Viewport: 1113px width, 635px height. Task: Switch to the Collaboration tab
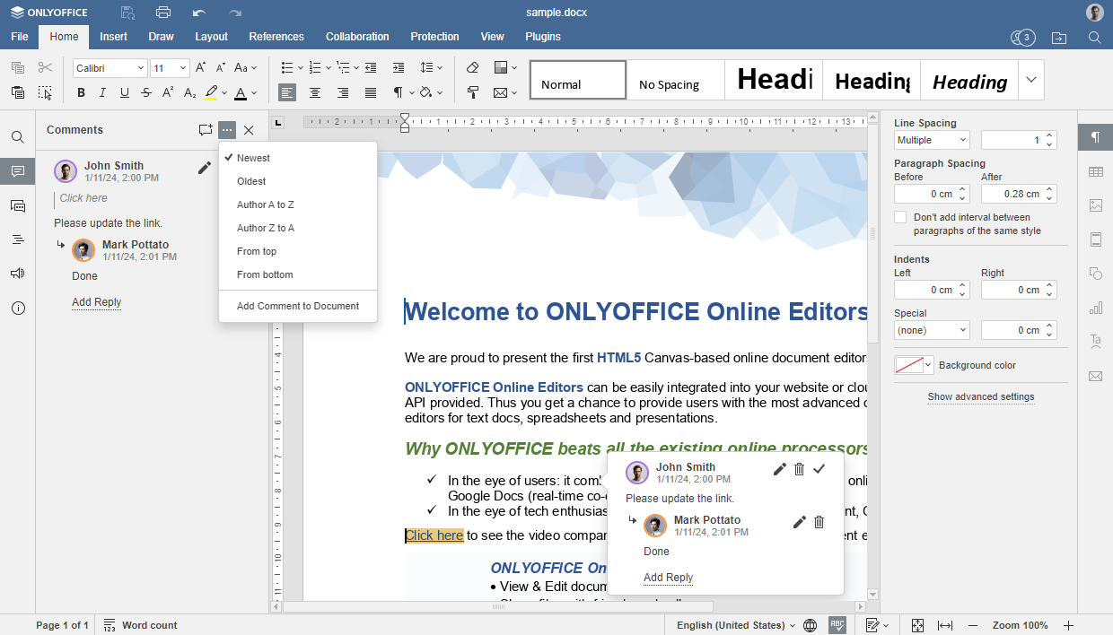(357, 37)
